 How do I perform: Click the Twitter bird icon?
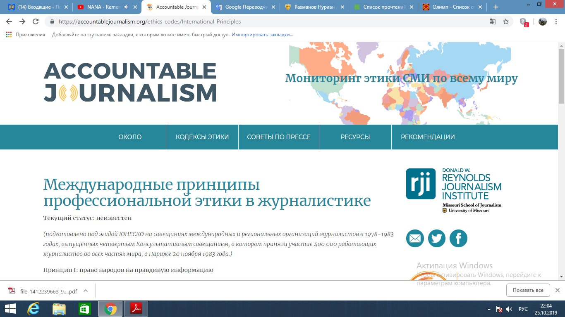click(436, 238)
